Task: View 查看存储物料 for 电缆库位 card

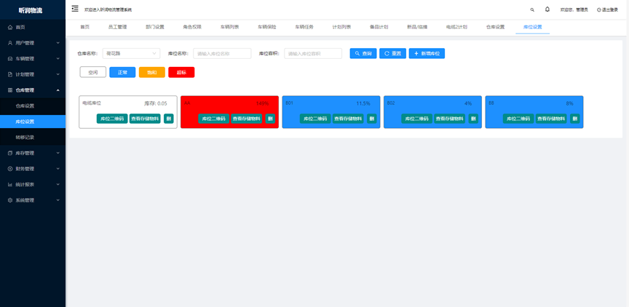Action: 145,119
